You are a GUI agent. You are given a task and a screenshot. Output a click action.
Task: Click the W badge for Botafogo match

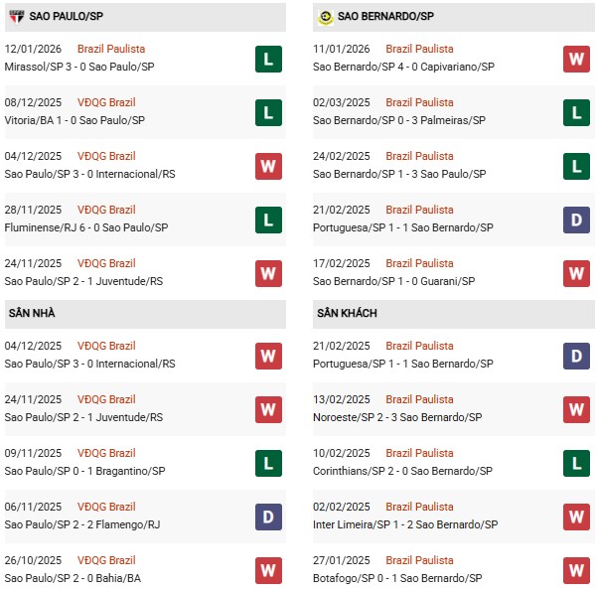click(x=576, y=570)
